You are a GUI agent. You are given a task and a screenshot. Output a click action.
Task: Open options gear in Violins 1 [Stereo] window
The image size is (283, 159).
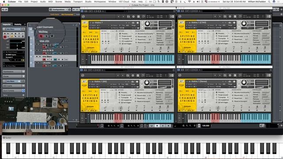tap(230, 75)
